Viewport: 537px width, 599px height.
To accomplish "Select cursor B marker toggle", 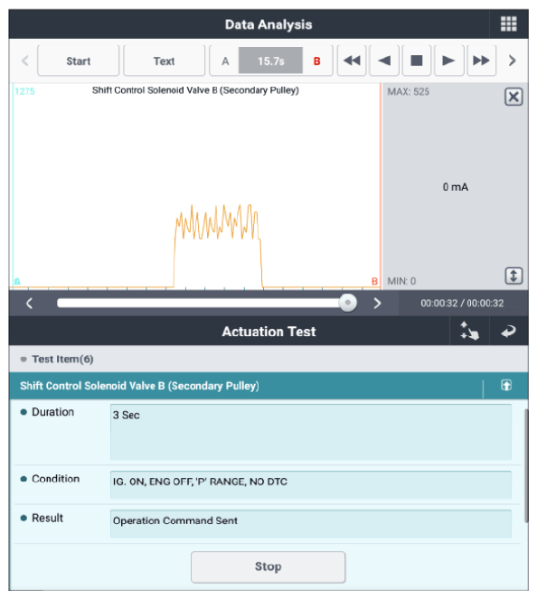I will (316, 61).
